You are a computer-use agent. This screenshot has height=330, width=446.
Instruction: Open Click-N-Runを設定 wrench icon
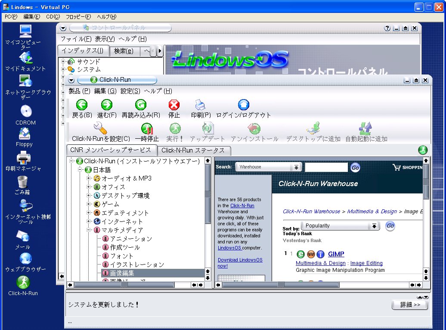[x=100, y=128]
